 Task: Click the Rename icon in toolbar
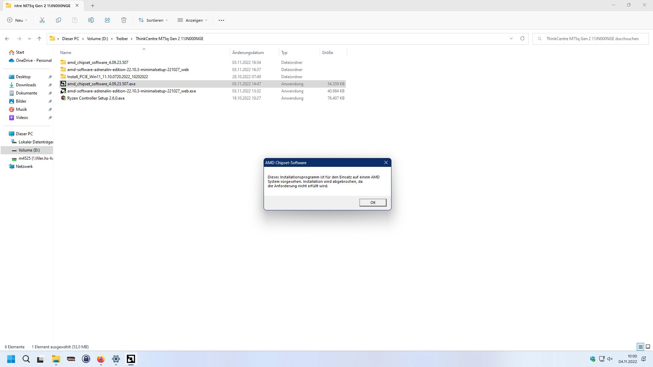point(91,20)
